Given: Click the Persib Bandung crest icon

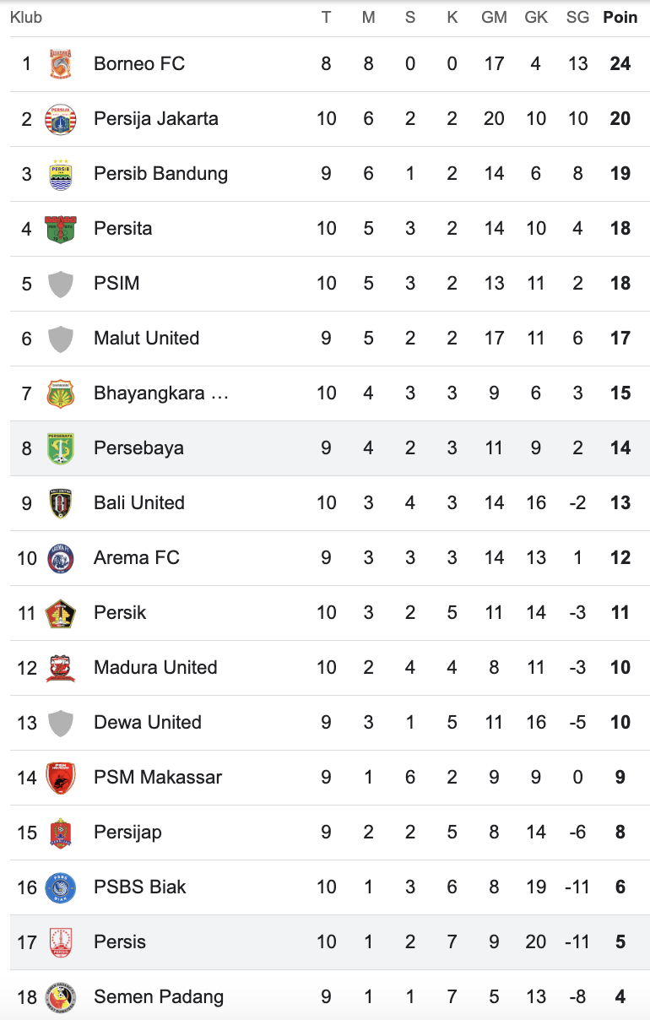Looking at the screenshot, I should click(60, 174).
